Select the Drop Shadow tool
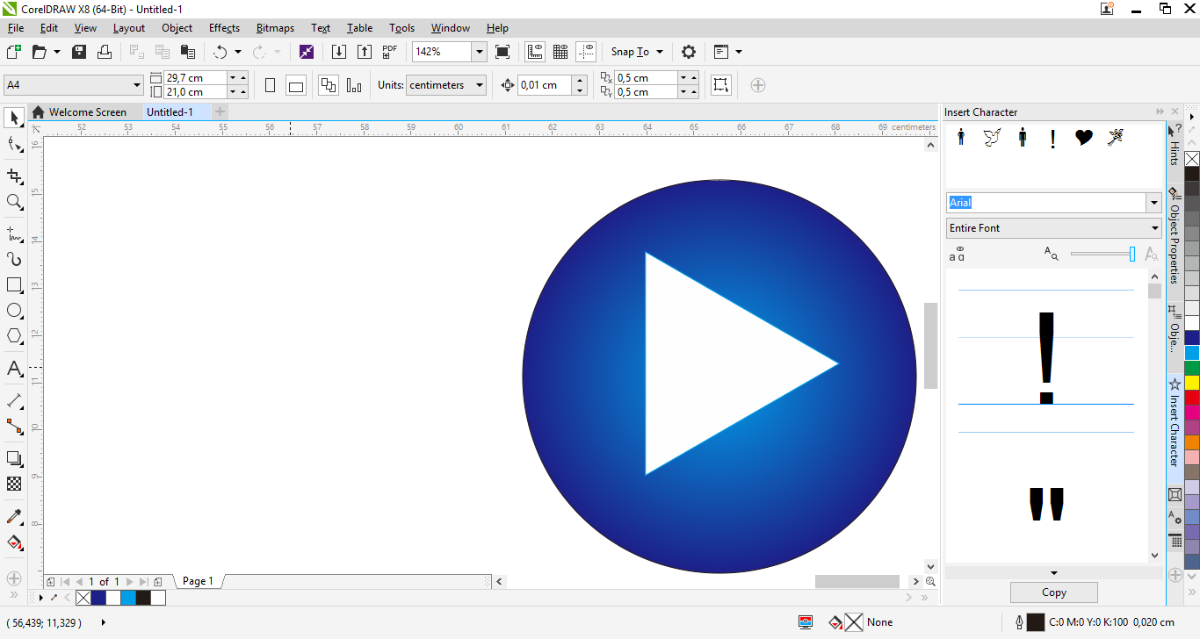The width and height of the screenshot is (1200, 639). coord(14,458)
